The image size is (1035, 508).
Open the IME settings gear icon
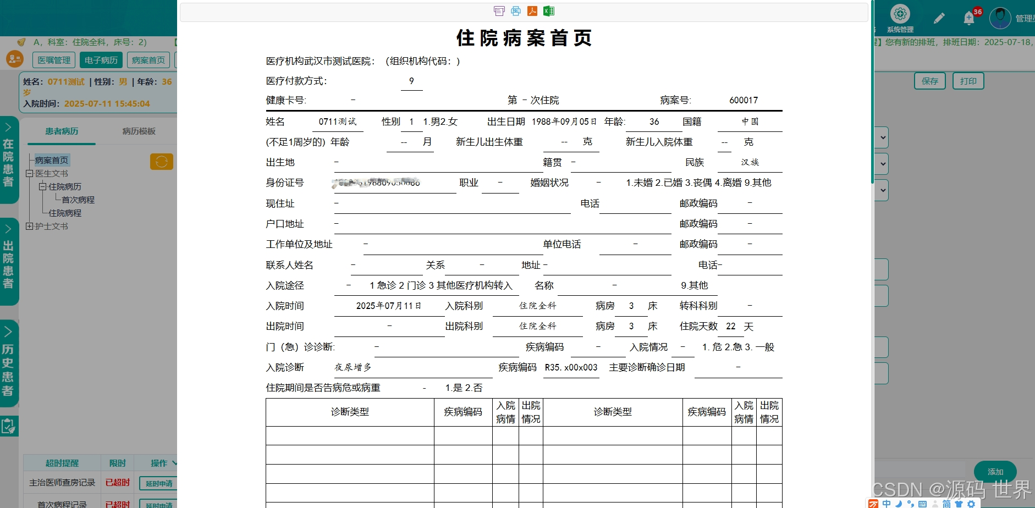[x=971, y=504]
